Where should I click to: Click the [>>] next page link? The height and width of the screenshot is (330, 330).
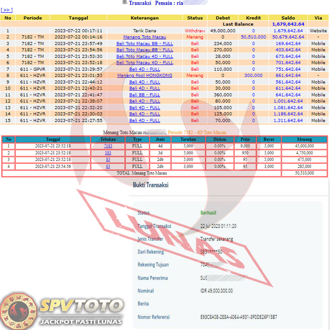pyautogui.click(x=7, y=10)
